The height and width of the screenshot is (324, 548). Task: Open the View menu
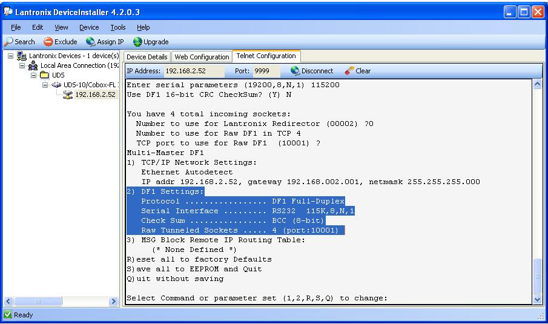[x=61, y=27]
